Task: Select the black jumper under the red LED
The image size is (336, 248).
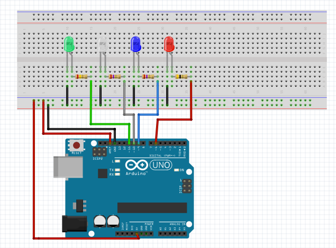Action: 167,96
